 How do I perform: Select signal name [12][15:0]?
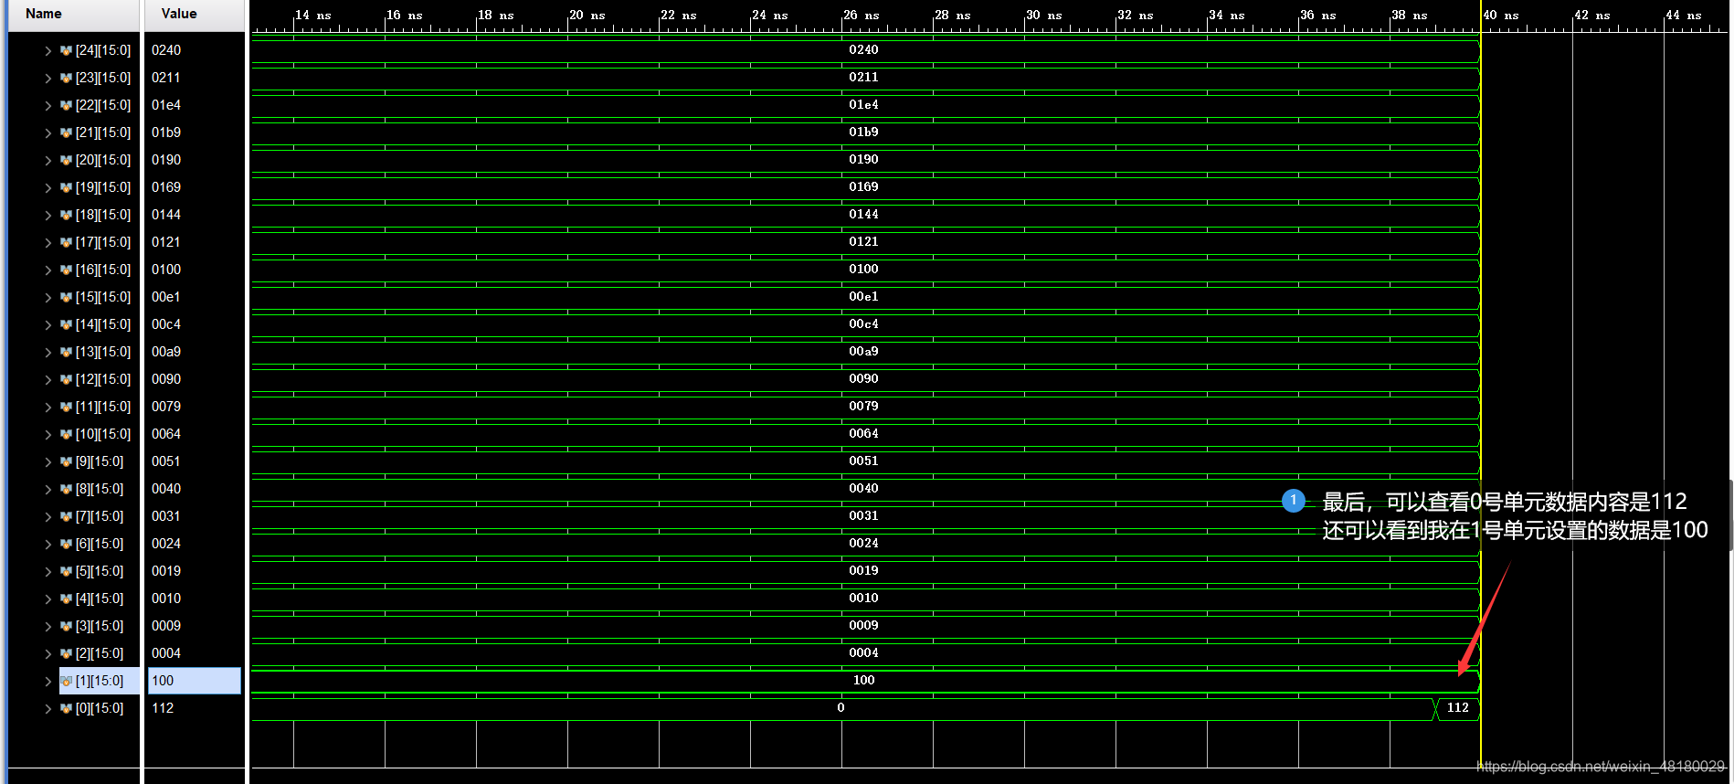[103, 379]
